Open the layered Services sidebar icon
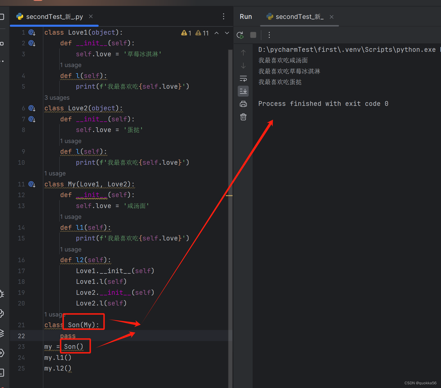Image resolution: width=441 pixels, height=388 pixels. (2, 333)
